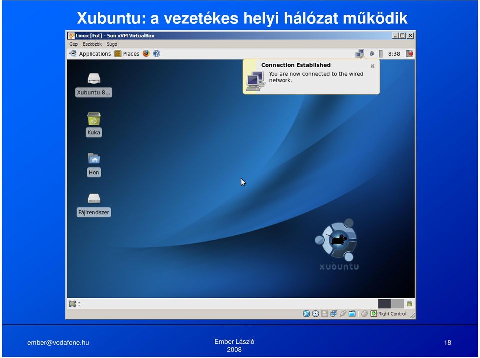Launch Firefox from the top panel

146,53
